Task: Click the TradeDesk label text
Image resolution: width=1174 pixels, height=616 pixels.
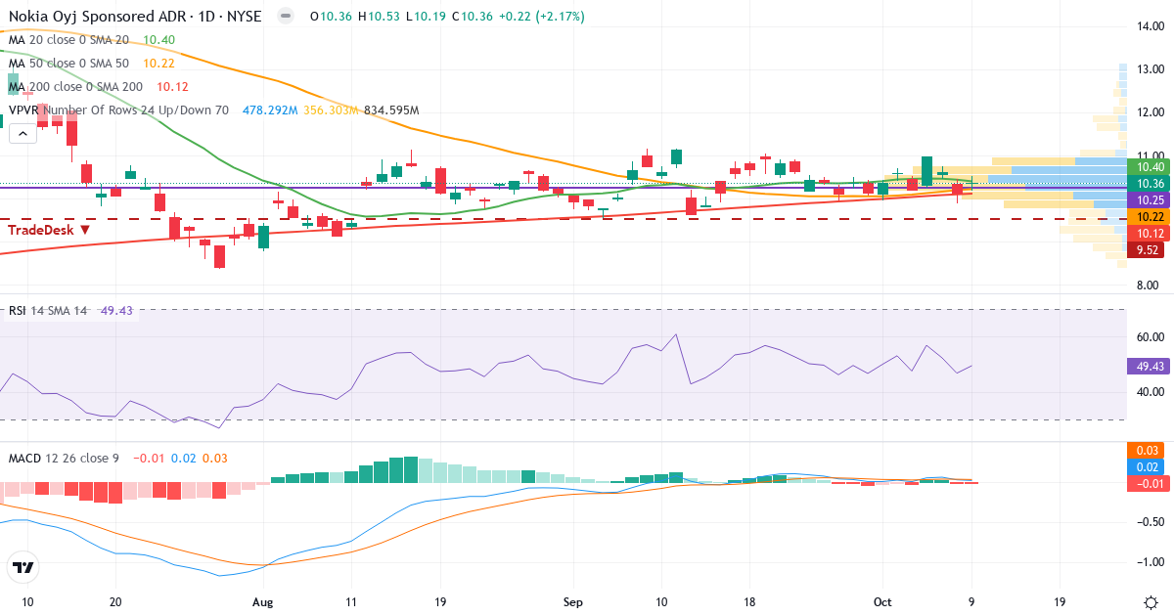Action: [40, 230]
